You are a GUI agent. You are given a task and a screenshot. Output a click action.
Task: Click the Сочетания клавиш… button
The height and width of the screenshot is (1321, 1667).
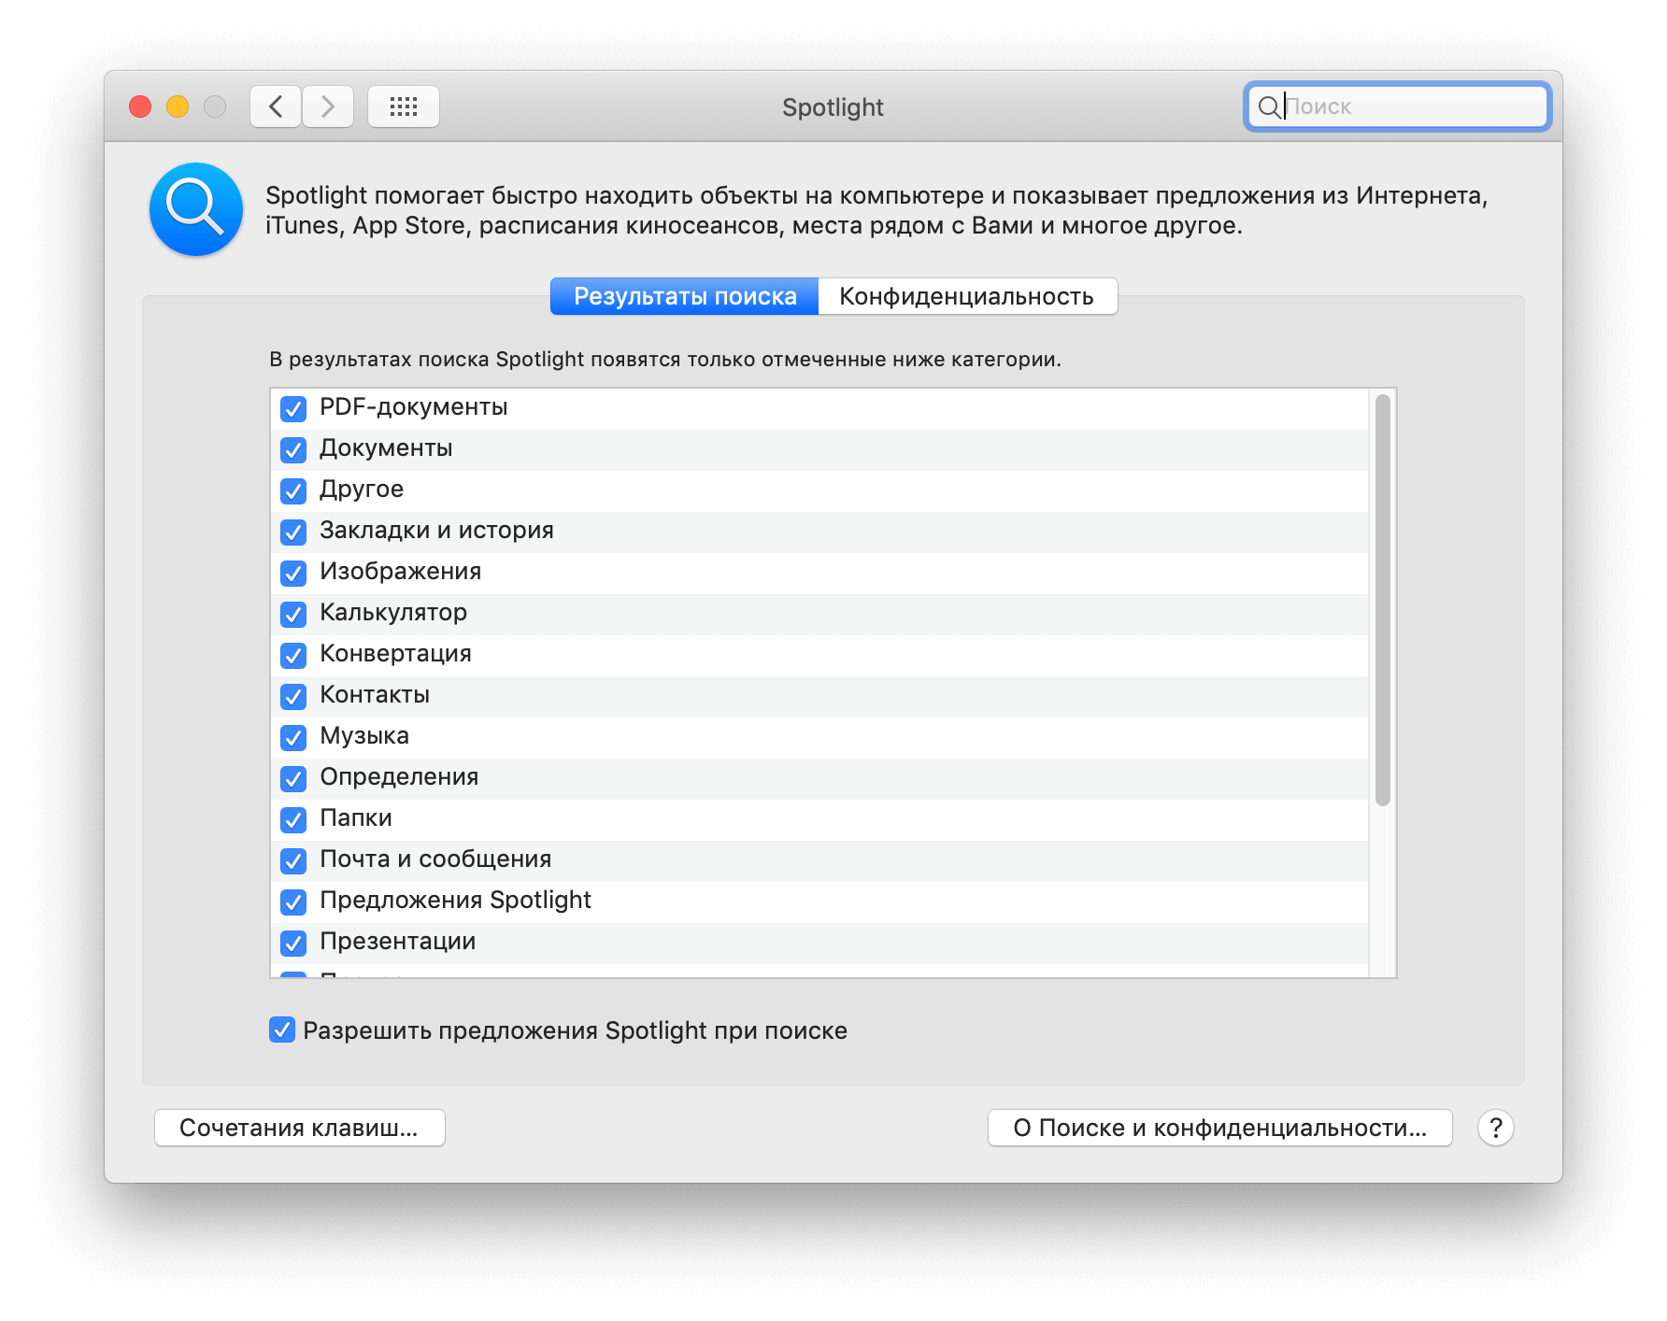tap(300, 1128)
